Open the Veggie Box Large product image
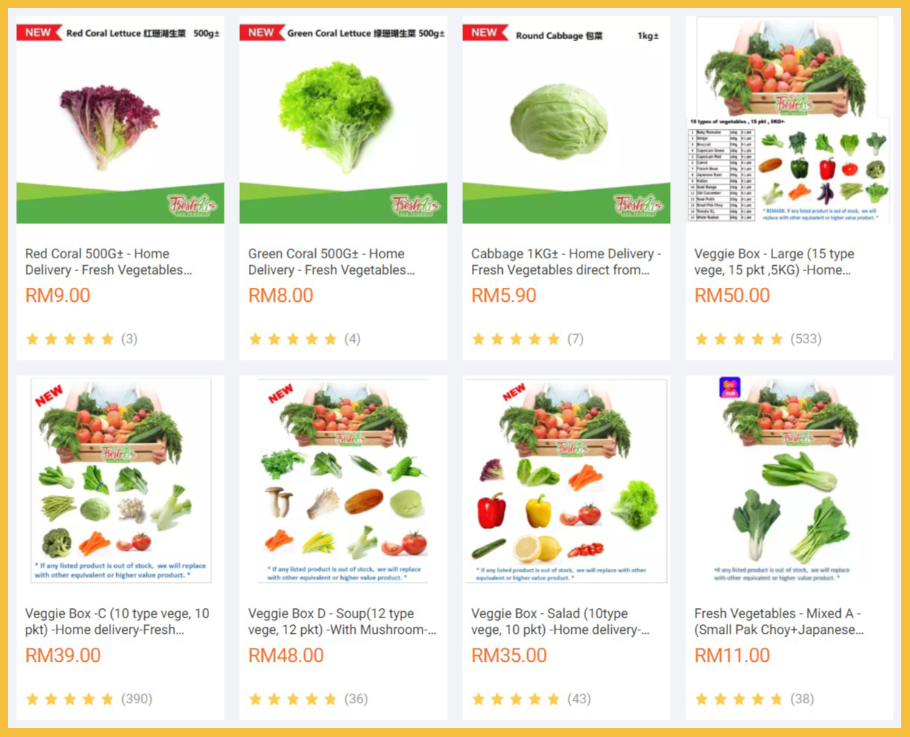Image resolution: width=910 pixels, height=737 pixels. tap(789, 120)
